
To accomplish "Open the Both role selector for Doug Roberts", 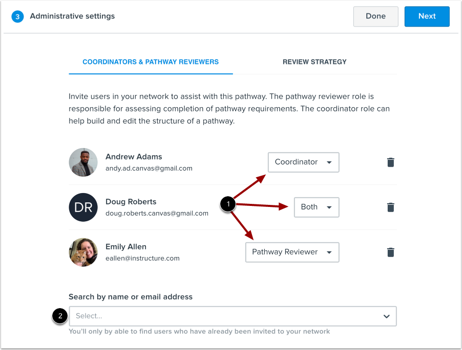I will coord(316,207).
